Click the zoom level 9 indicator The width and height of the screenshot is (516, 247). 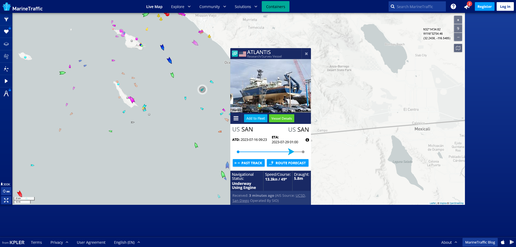pyautogui.click(x=458, y=28)
